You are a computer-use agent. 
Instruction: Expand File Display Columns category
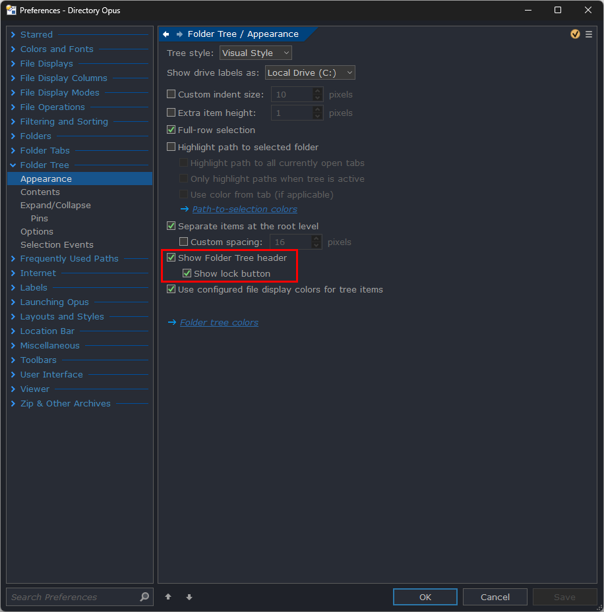tap(13, 78)
